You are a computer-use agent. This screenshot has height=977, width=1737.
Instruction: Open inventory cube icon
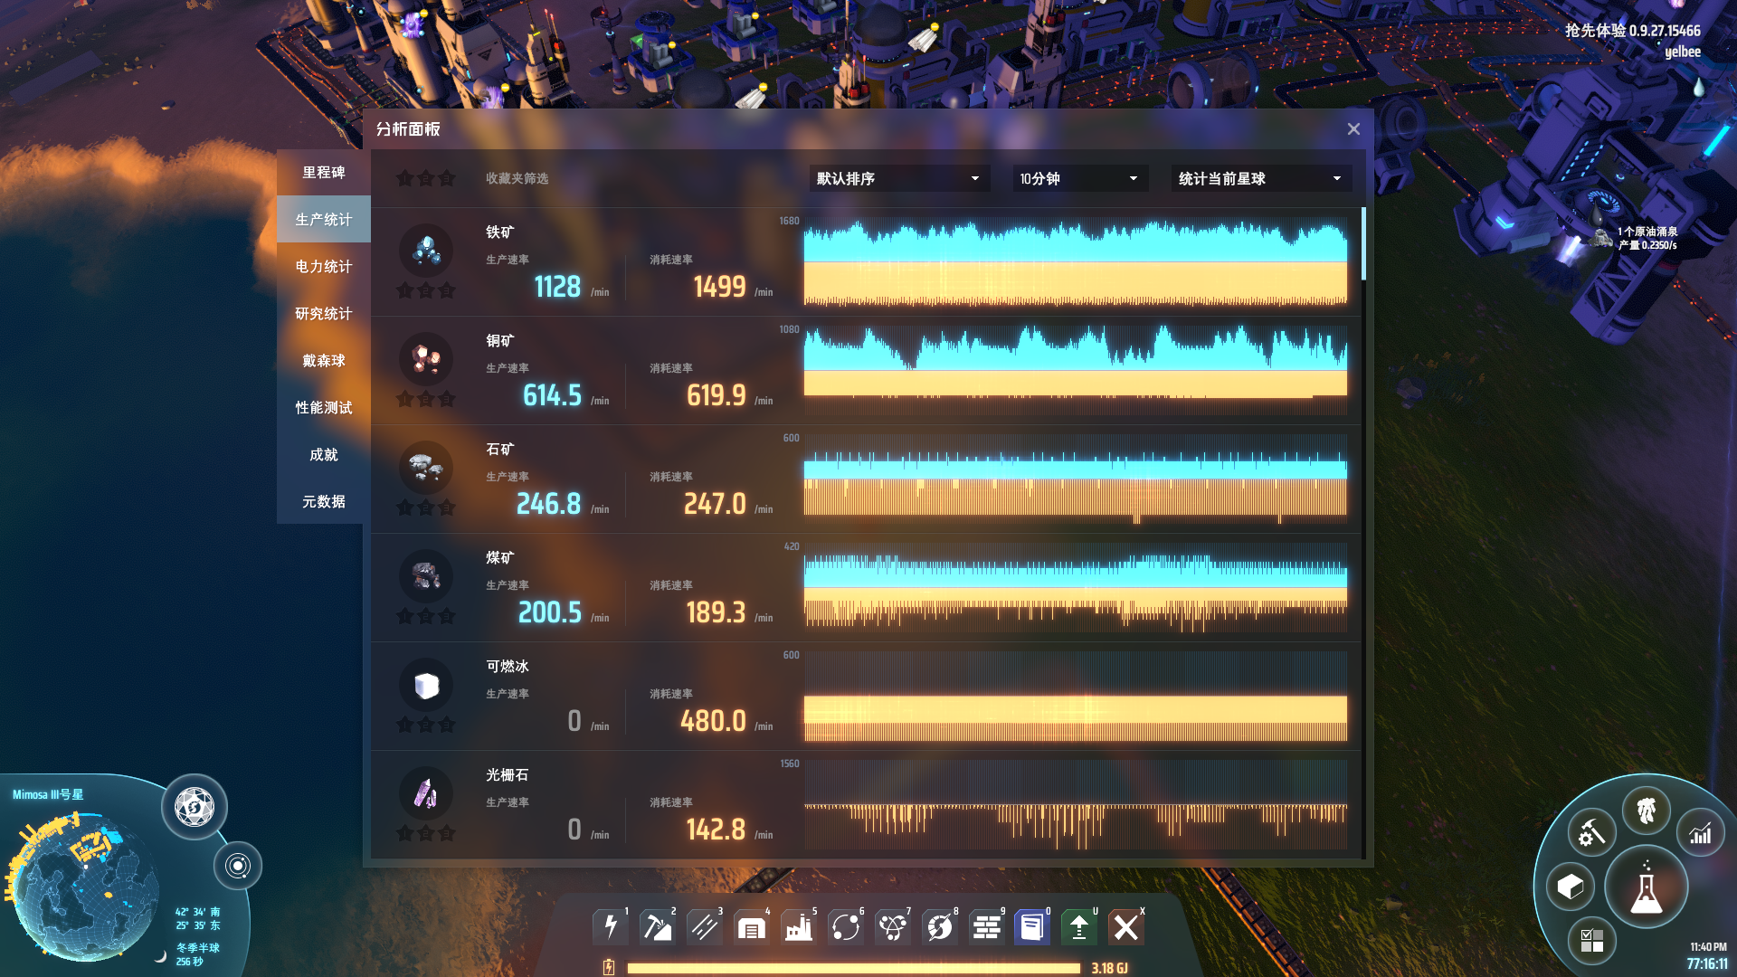pyautogui.click(x=1571, y=887)
